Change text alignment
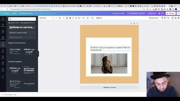Viewport: 180px width, 101px height. click(x=84, y=18)
